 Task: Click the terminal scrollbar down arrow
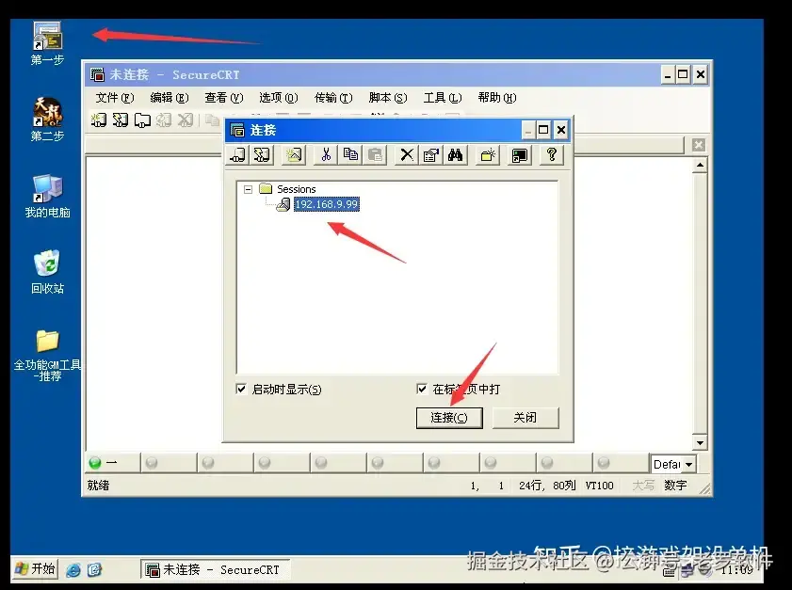tap(700, 442)
